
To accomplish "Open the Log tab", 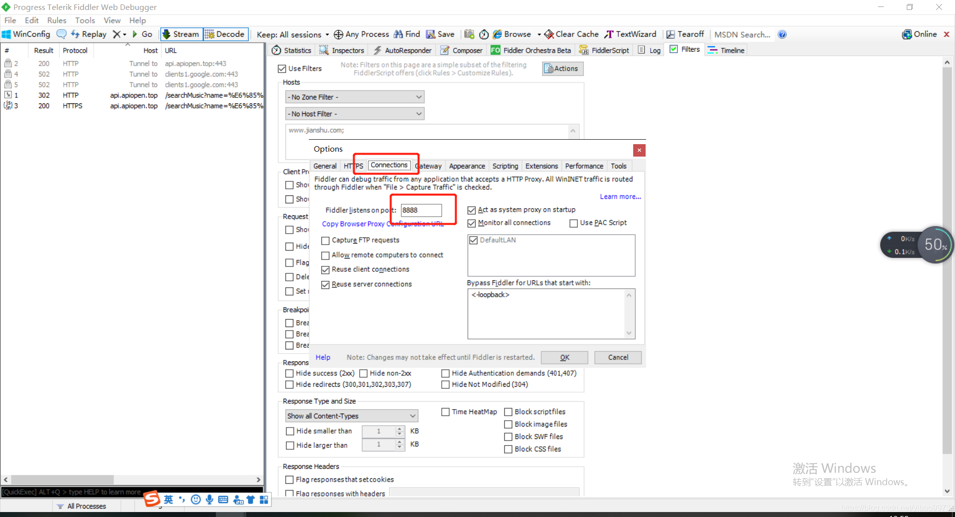I will pos(649,50).
